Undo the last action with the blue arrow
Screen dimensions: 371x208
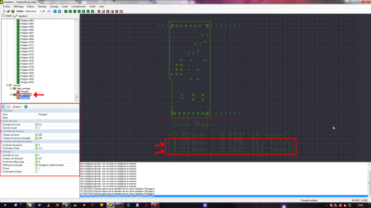44,11
